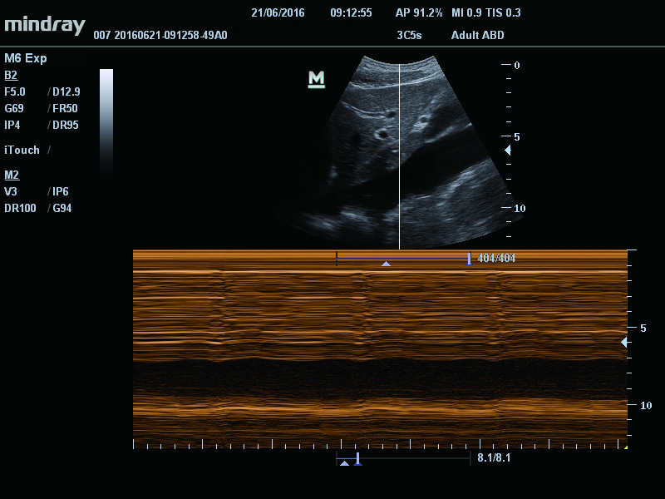The image size is (665, 499).
Task: Click the grayscale bar
Action: (106, 121)
